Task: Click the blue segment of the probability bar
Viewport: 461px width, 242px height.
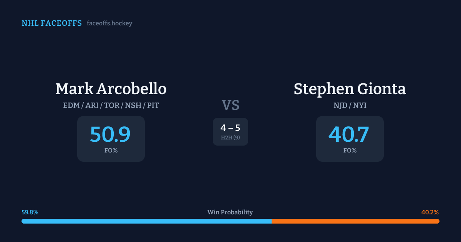Action: click(146, 221)
